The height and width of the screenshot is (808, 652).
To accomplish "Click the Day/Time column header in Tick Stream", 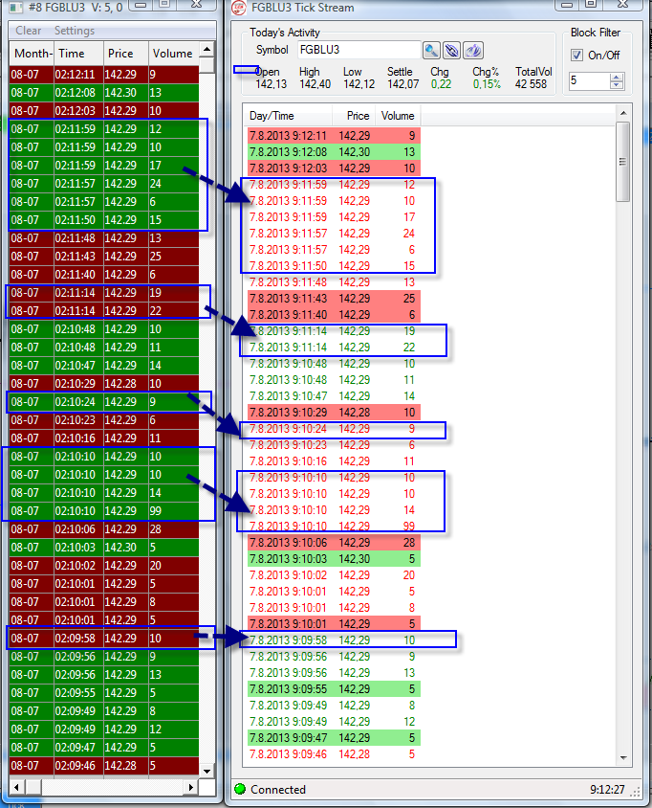I will pyautogui.click(x=288, y=116).
